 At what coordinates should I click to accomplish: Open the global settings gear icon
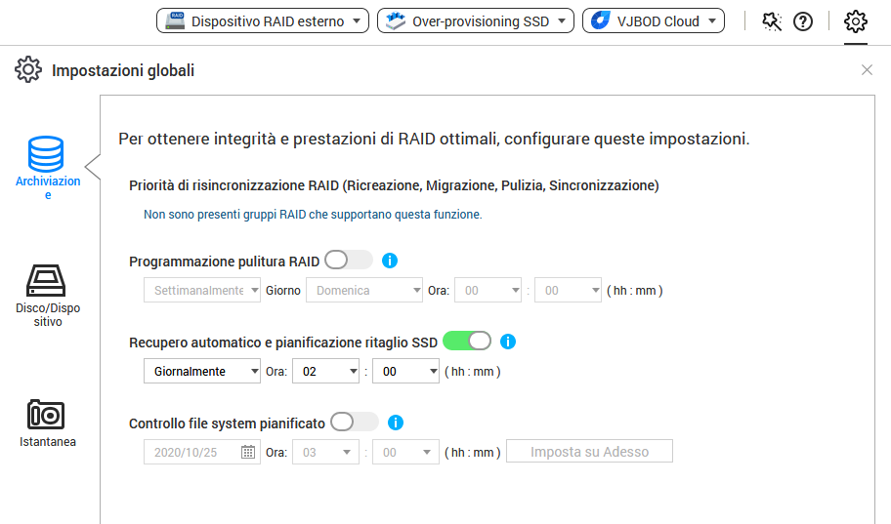tap(855, 21)
